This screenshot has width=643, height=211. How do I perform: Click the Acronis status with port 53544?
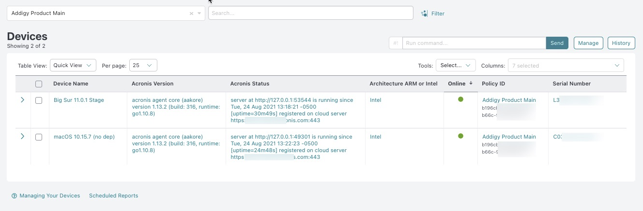[x=292, y=110]
